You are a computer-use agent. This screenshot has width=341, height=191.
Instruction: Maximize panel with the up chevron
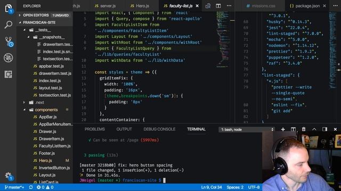[314, 129]
